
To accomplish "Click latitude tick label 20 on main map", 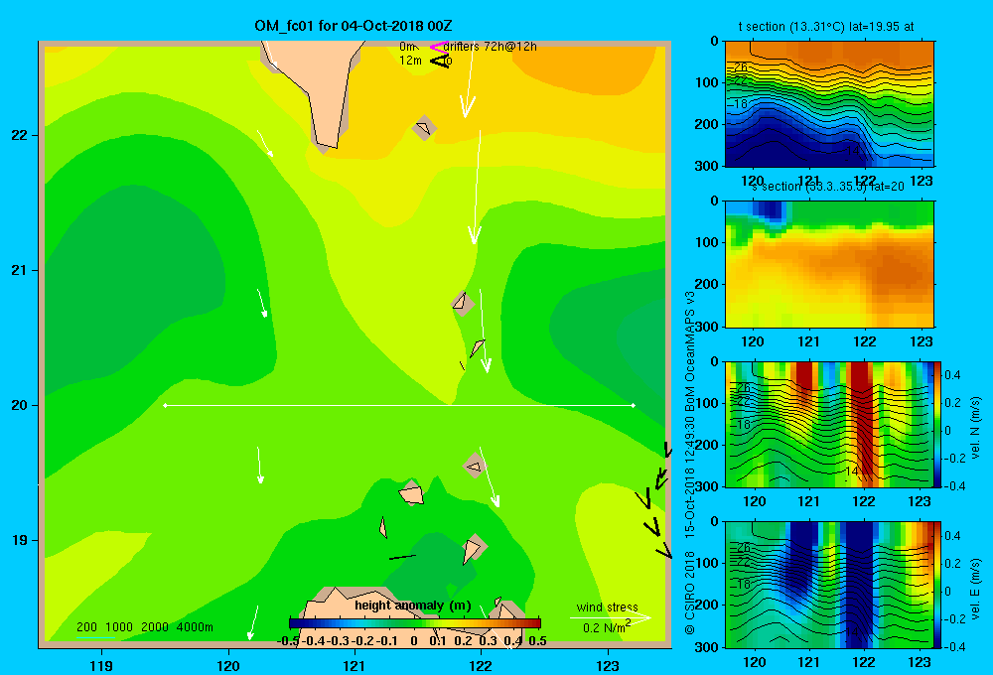I will (x=20, y=405).
